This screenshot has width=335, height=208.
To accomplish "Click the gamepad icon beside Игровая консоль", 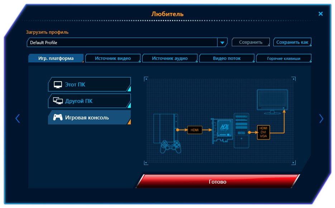I will pos(58,117).
